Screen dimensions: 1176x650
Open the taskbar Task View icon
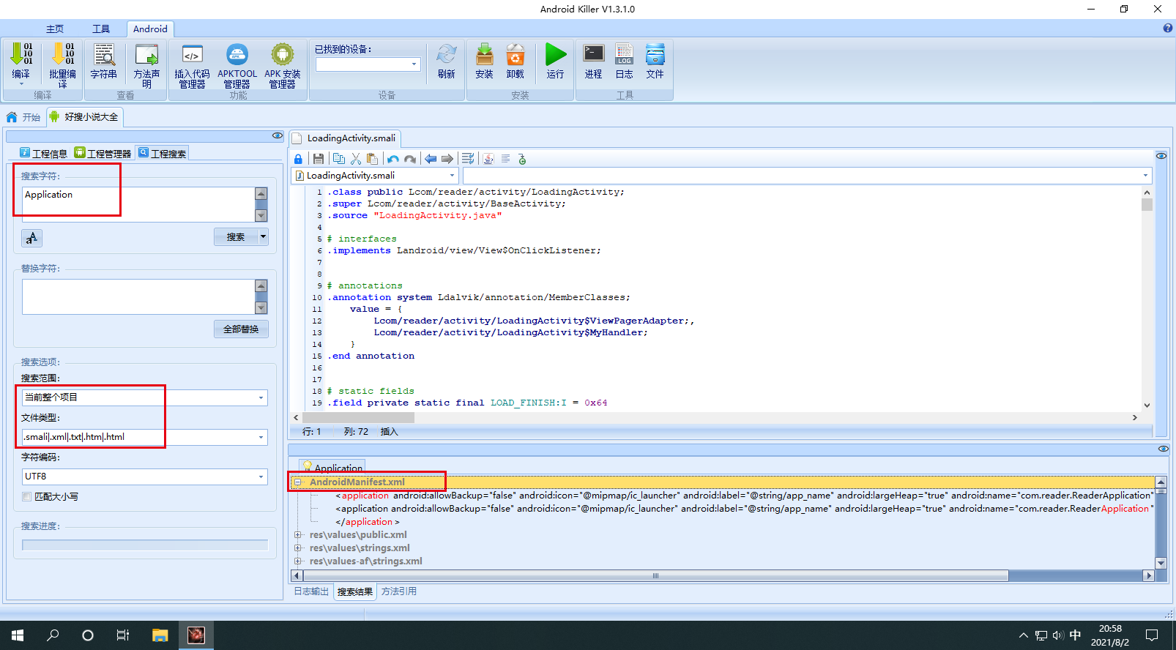click(x=123, y=635)
